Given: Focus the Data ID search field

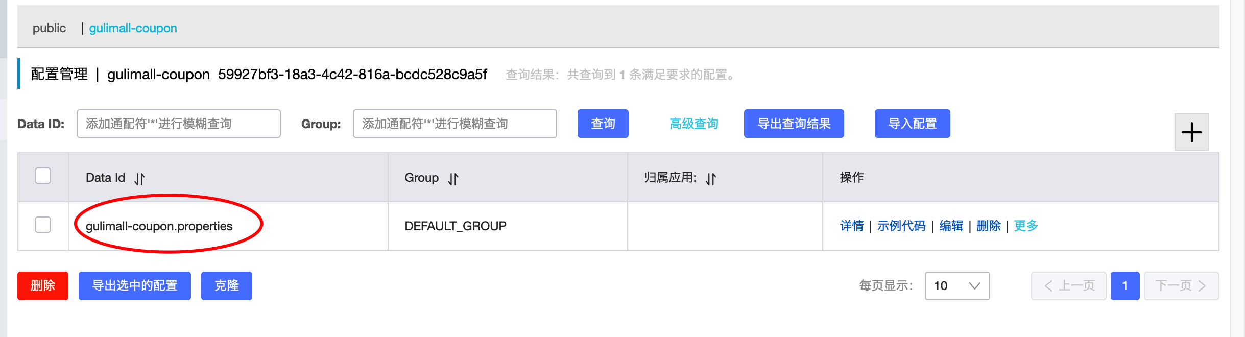Looking at the screenshot, I should coord(179,124).
